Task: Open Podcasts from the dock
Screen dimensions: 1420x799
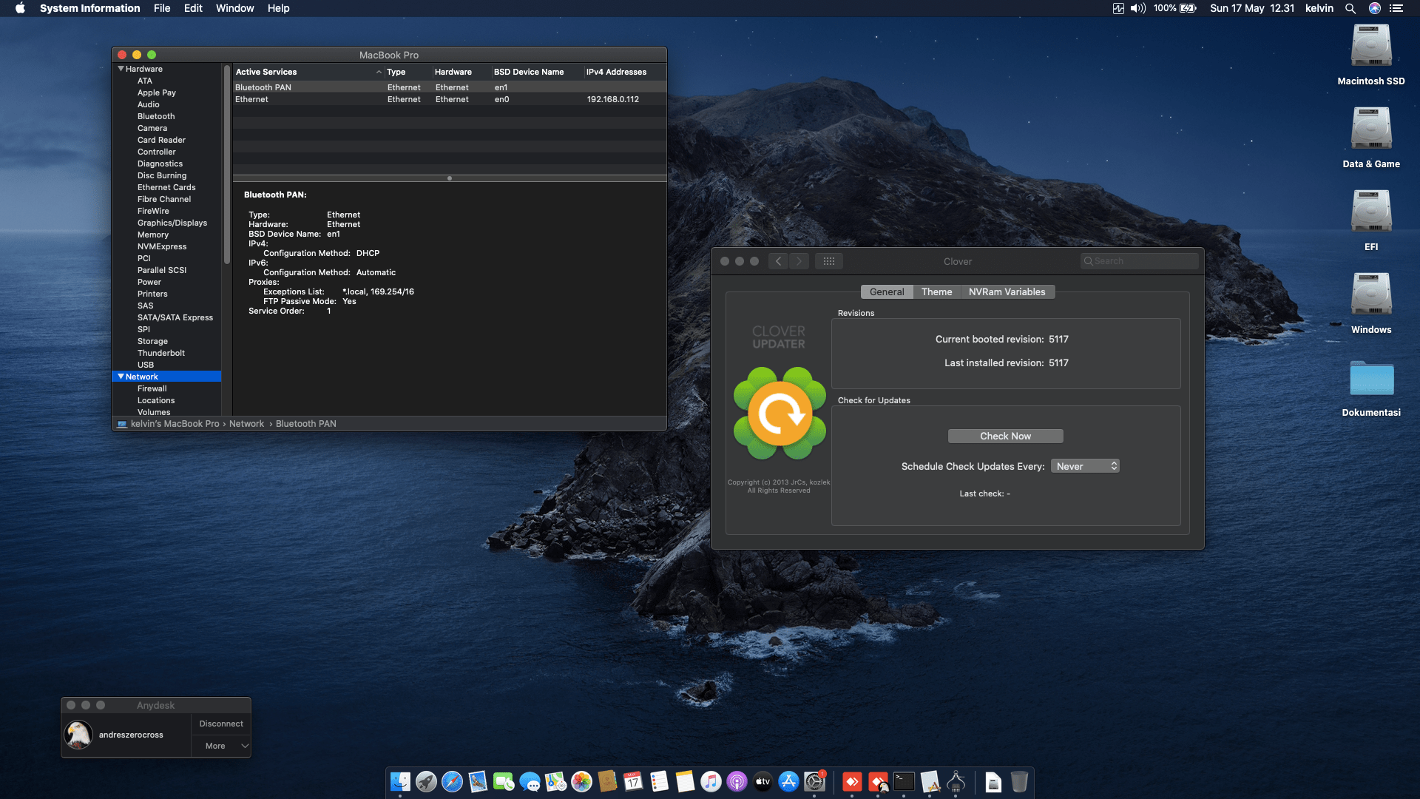Action: tap(737, 781)
